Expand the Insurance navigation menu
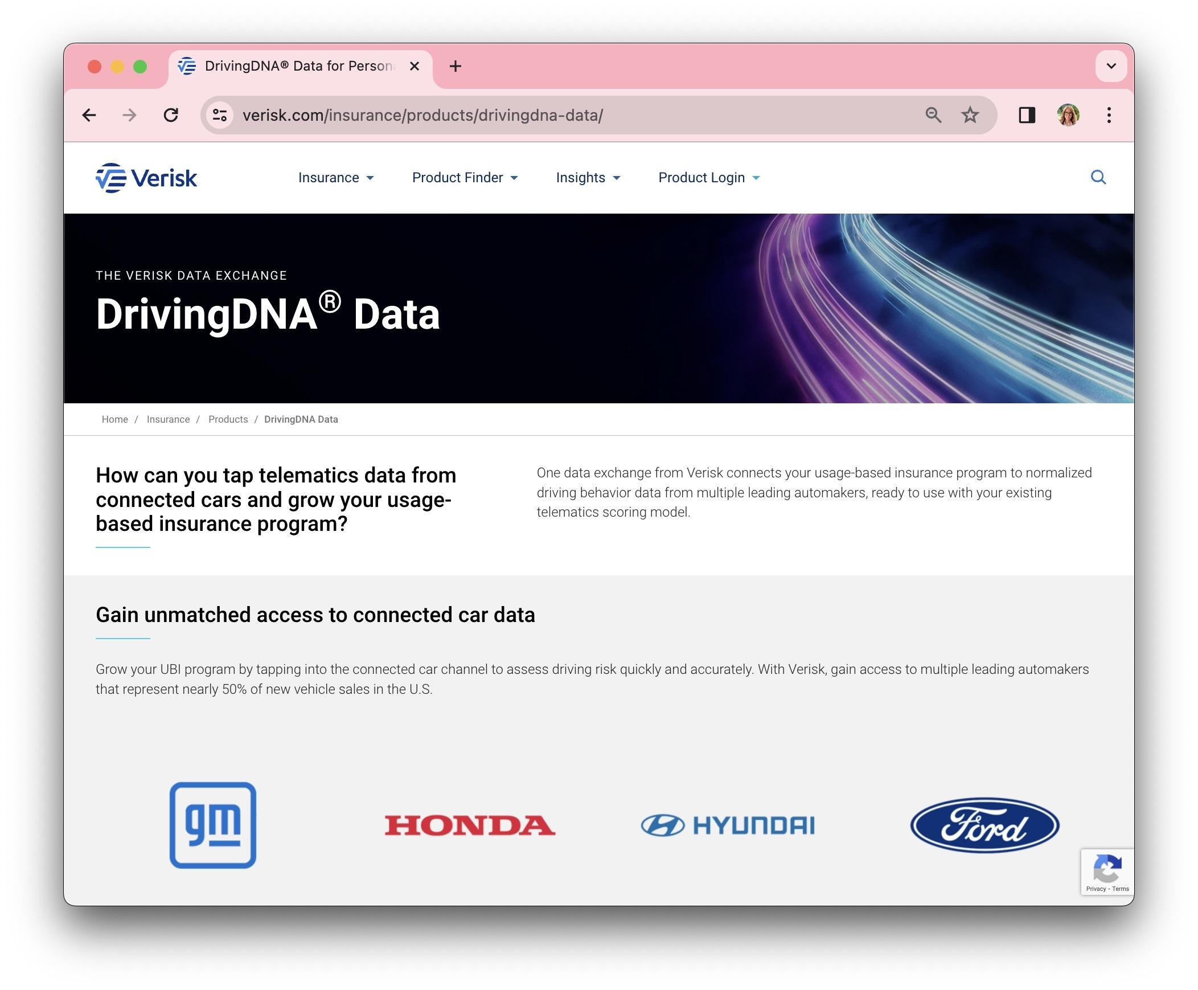Image resolution: width=1198 pixels, height=990 pixels. pyautogui.click(x=336, y=177)
